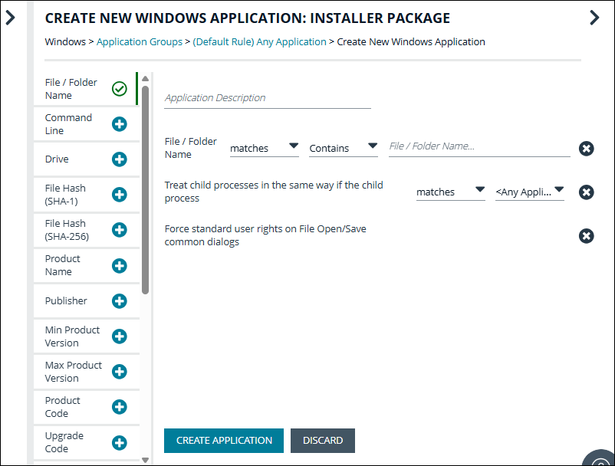Viewport: 615px width, 466px height.
Task: Remove the File/Folder Name matching row
Action: (587, 149)
